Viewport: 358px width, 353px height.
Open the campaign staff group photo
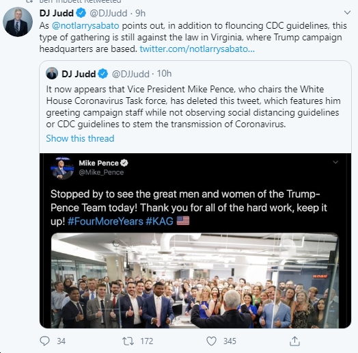click(195, 280)
